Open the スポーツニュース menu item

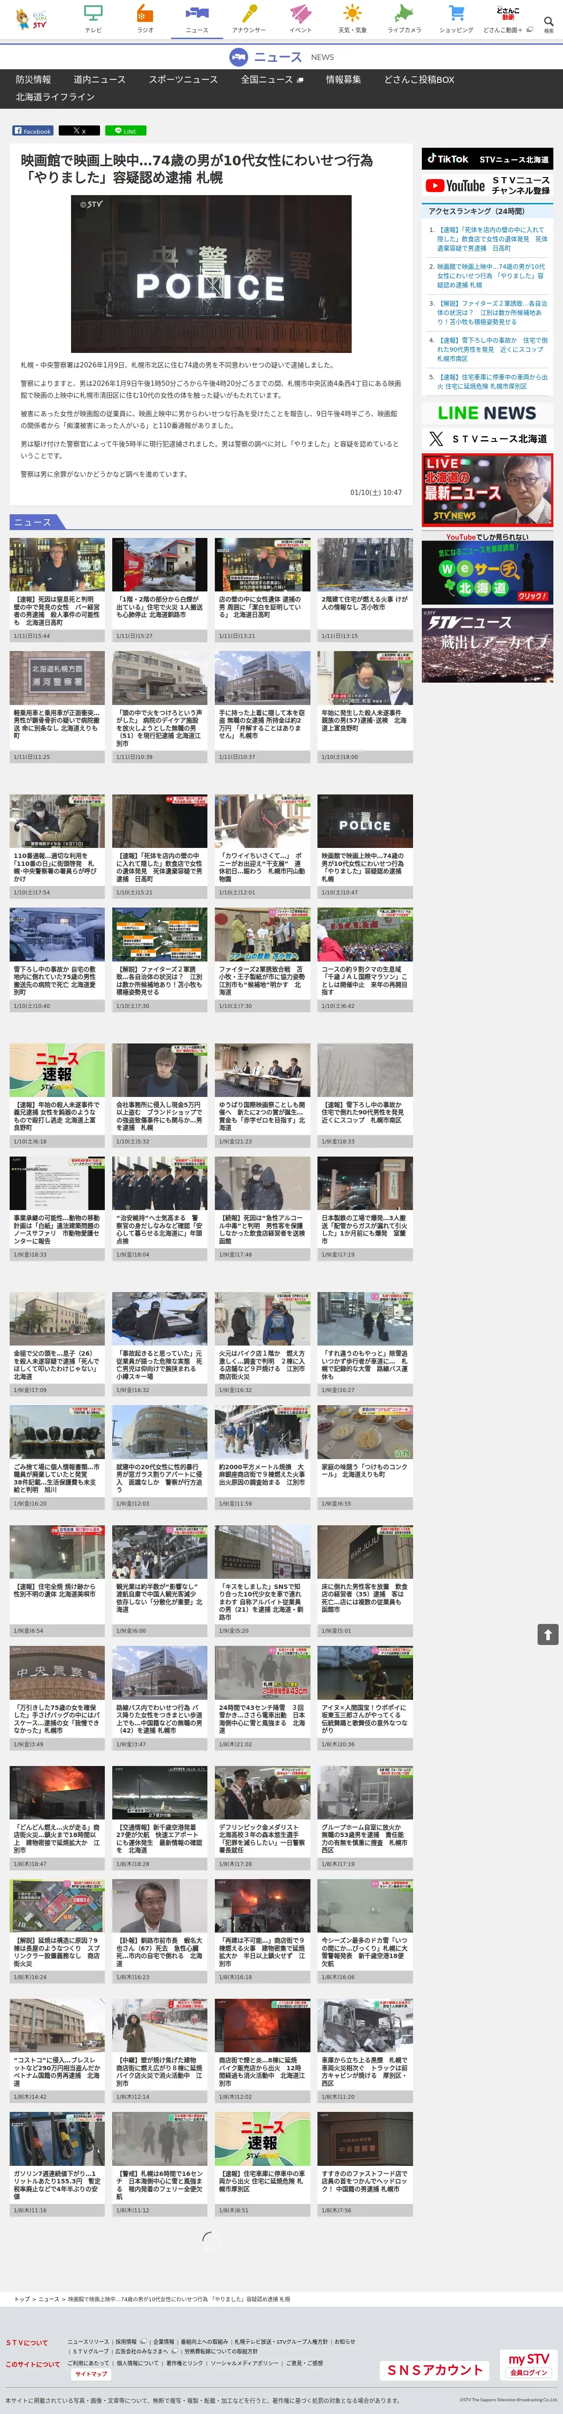pyautogui.click(x=183, y=80)
